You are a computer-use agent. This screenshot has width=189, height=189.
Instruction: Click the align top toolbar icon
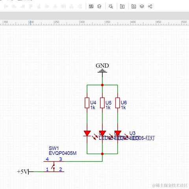(x=31, y=6)
